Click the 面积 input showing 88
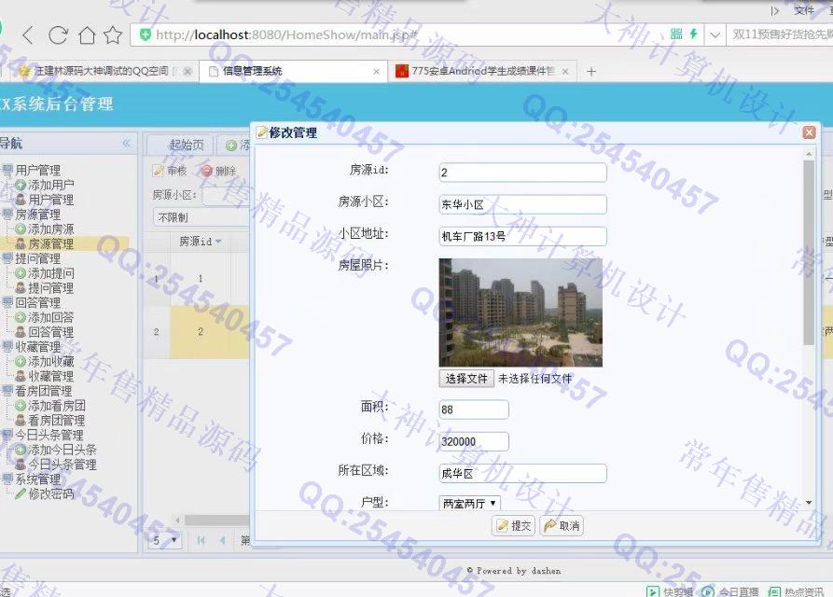833x597 pixels. click(x=474, y=410)
